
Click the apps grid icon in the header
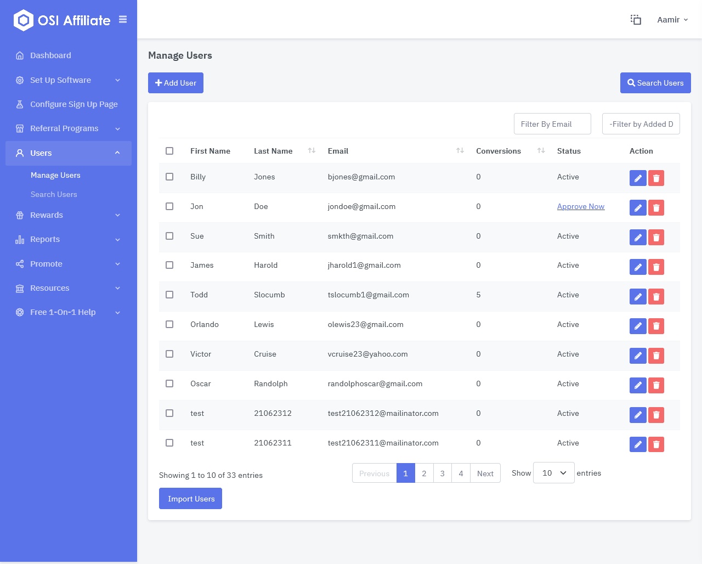pyautogui.click(x=636, y=19)
